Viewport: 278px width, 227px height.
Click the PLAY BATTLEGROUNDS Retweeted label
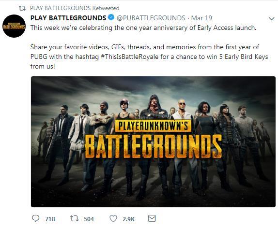[75, 8]
